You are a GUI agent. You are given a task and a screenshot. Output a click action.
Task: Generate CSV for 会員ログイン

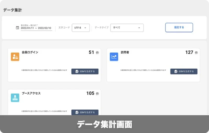(85, 71)
